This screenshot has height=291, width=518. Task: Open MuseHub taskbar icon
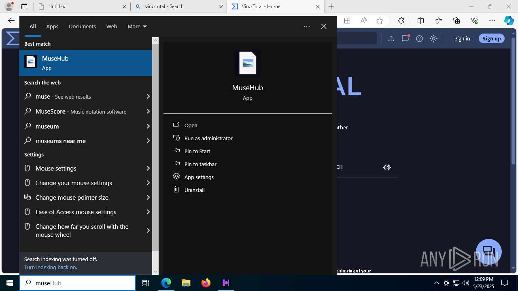225,283
